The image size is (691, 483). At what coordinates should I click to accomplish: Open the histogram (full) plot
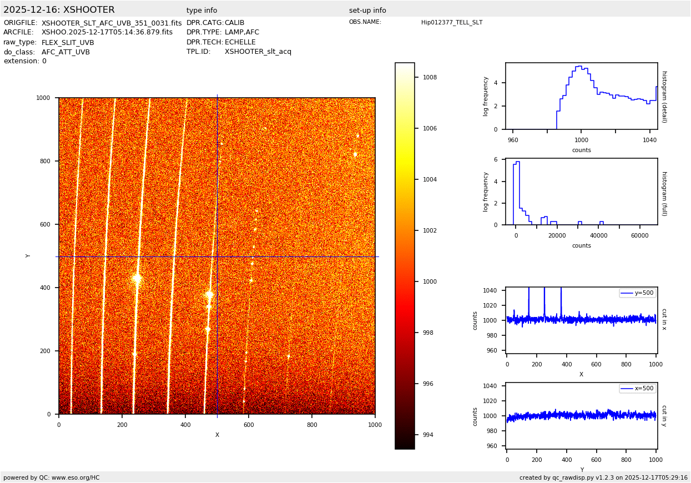pyautogui.click(x=581, y=192)
